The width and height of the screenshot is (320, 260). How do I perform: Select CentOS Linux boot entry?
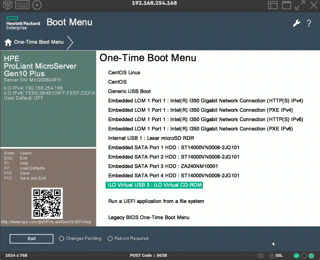124,73
